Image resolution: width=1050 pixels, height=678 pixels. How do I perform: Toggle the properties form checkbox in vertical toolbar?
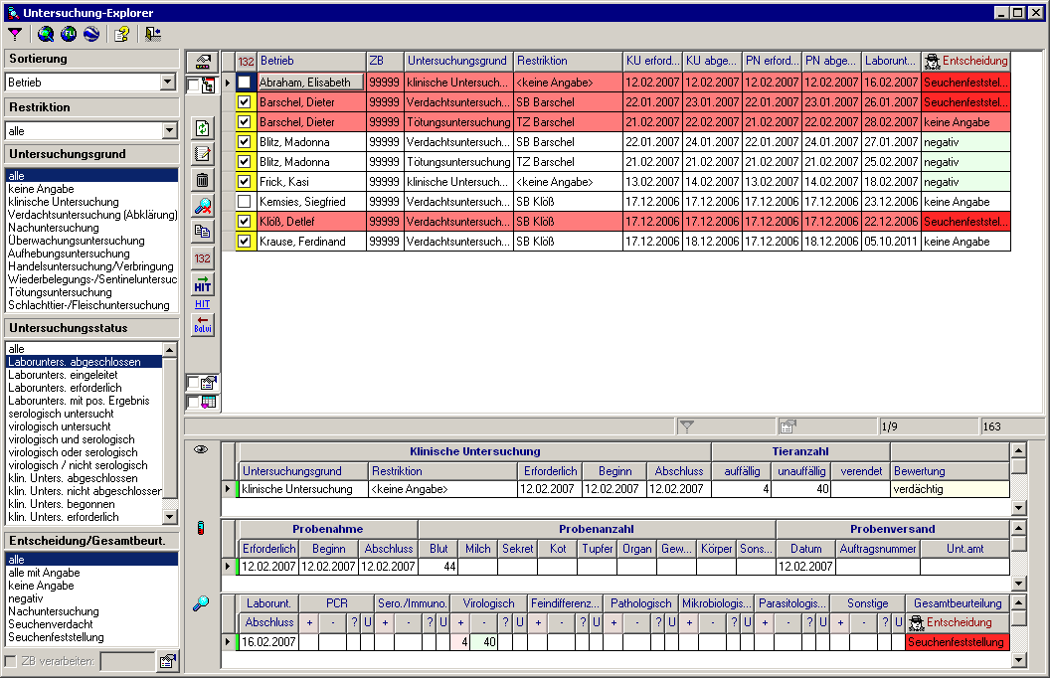tap(194, 382)
